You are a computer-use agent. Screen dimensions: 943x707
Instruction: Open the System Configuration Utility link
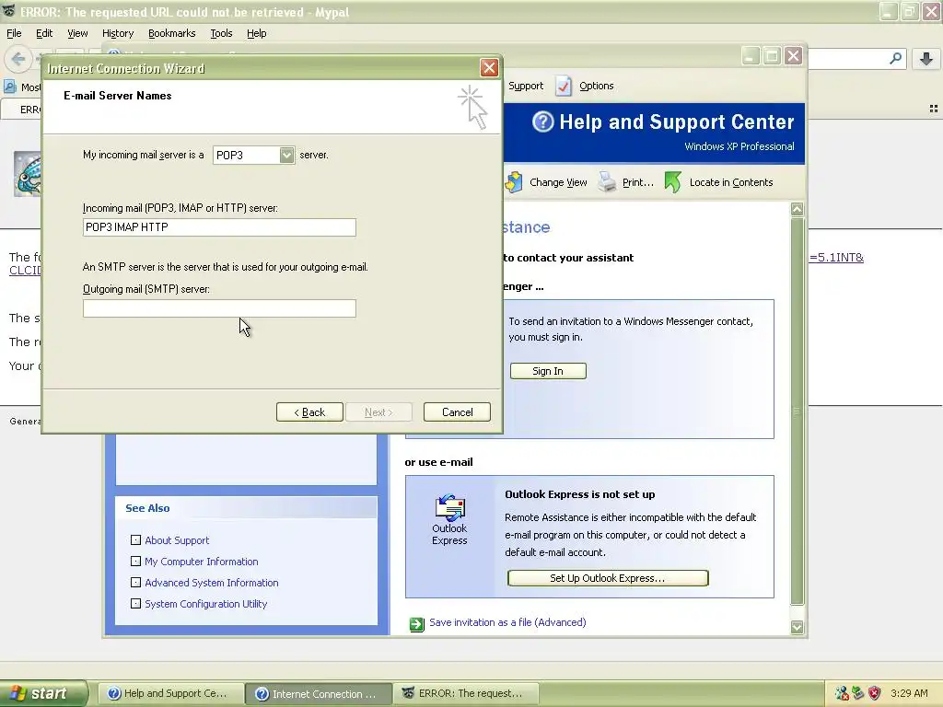tap(205, 604)
